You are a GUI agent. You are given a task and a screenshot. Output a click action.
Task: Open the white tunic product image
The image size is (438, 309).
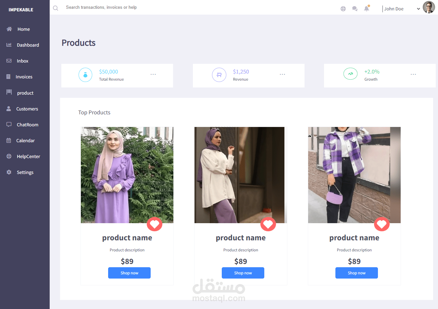point(240,175)
